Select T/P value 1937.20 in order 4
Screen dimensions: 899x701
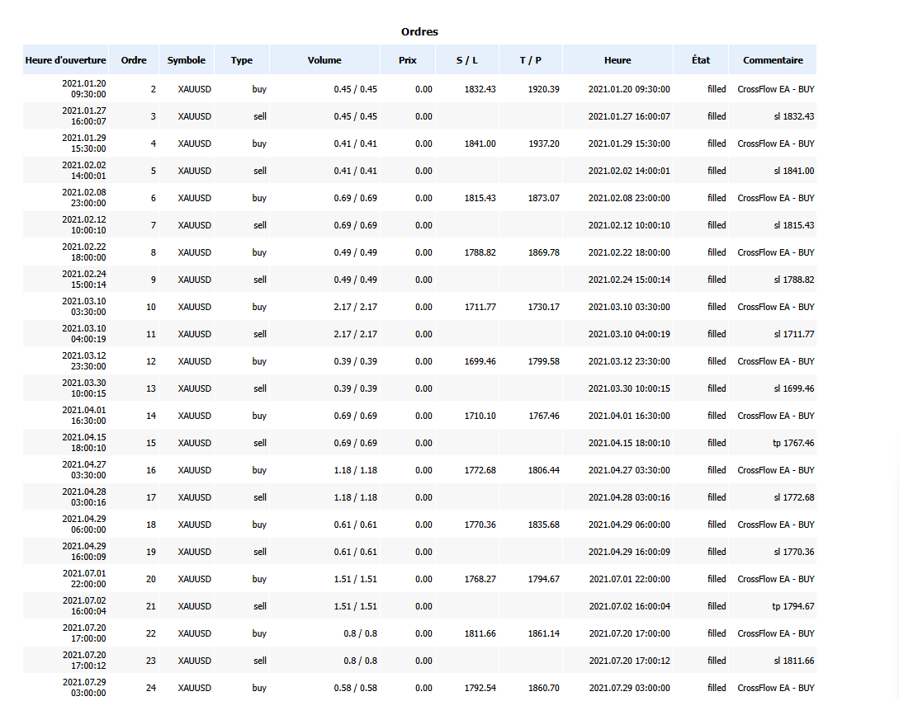tap(543, 143)
